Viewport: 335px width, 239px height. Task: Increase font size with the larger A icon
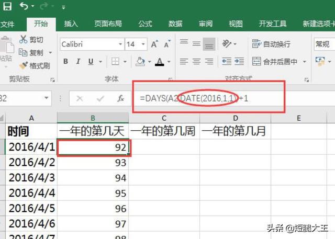pyautogui.click(x=154, y=44)
